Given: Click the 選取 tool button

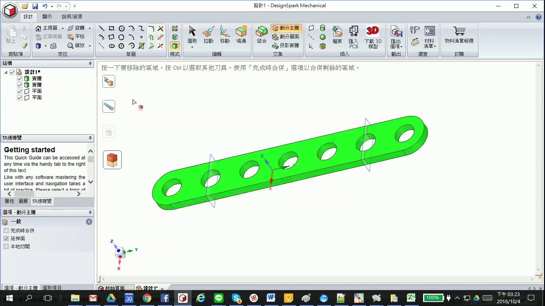Looking at the screenshot, I should (192, 34).
